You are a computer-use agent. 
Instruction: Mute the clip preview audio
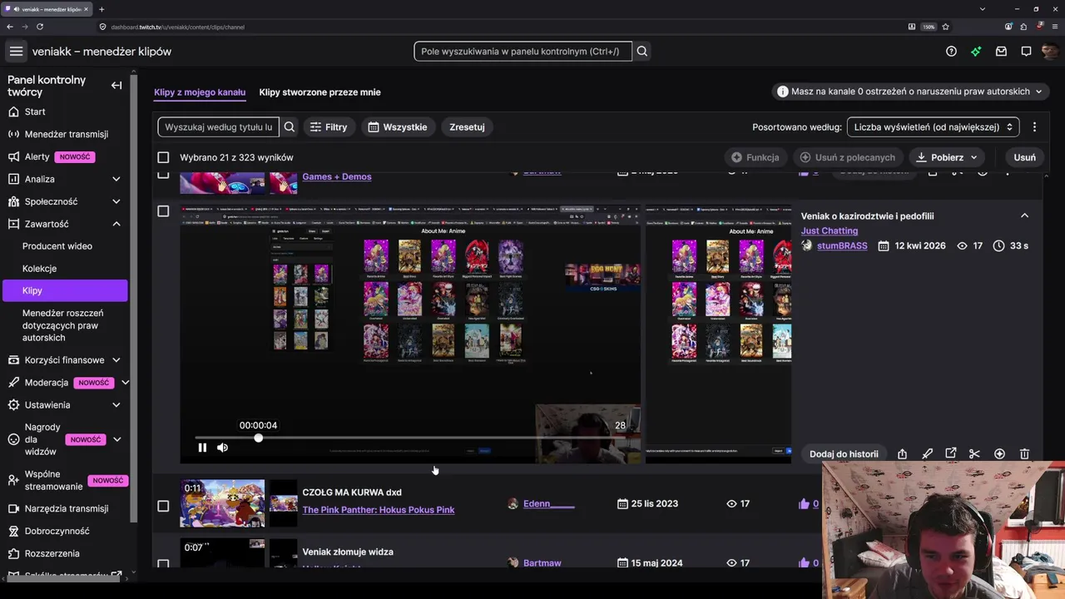(x=222, y=448)
